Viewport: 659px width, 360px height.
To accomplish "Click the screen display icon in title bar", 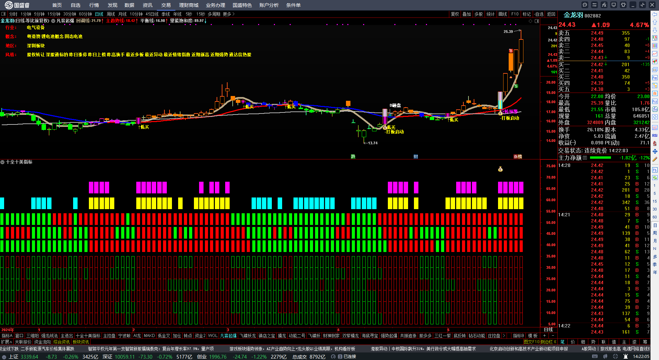I will [x=614, y=5].
